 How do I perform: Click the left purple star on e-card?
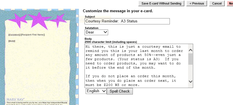[x=19, y=20]
